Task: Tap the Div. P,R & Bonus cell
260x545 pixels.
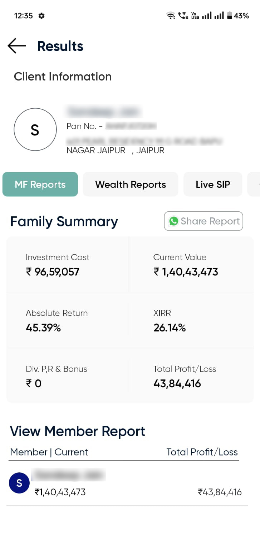Action: point(67,377)
